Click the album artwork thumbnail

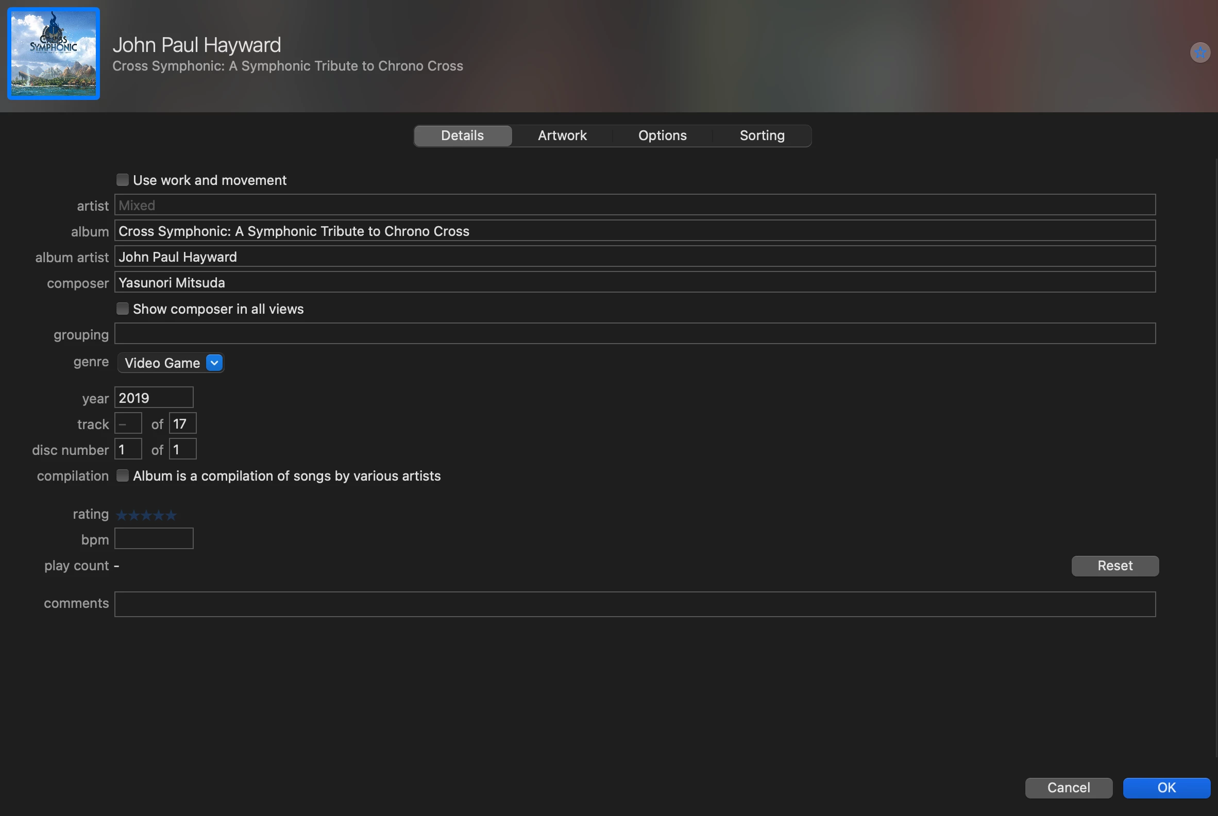point(54,54)
